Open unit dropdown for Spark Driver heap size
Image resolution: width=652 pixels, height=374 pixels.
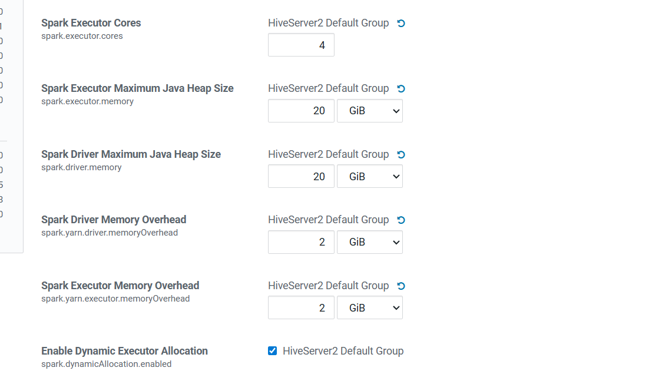click(369, 177)
